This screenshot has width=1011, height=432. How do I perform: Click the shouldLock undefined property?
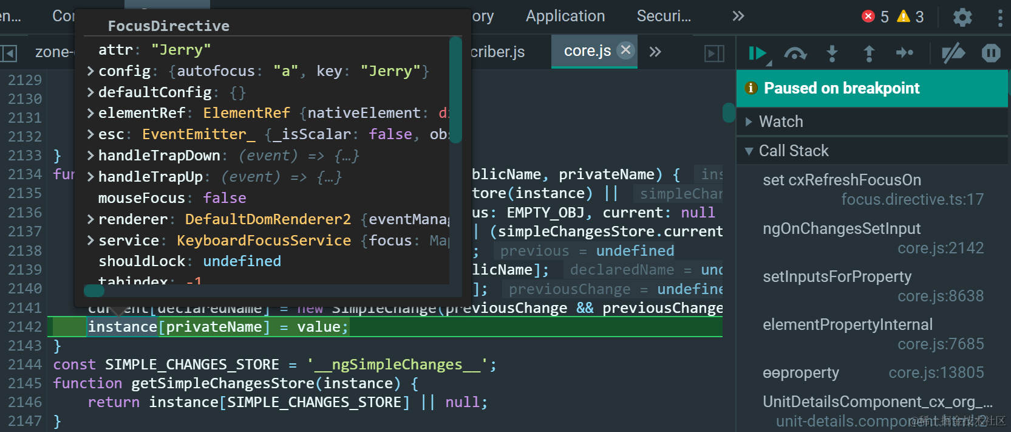coord(189,261)
